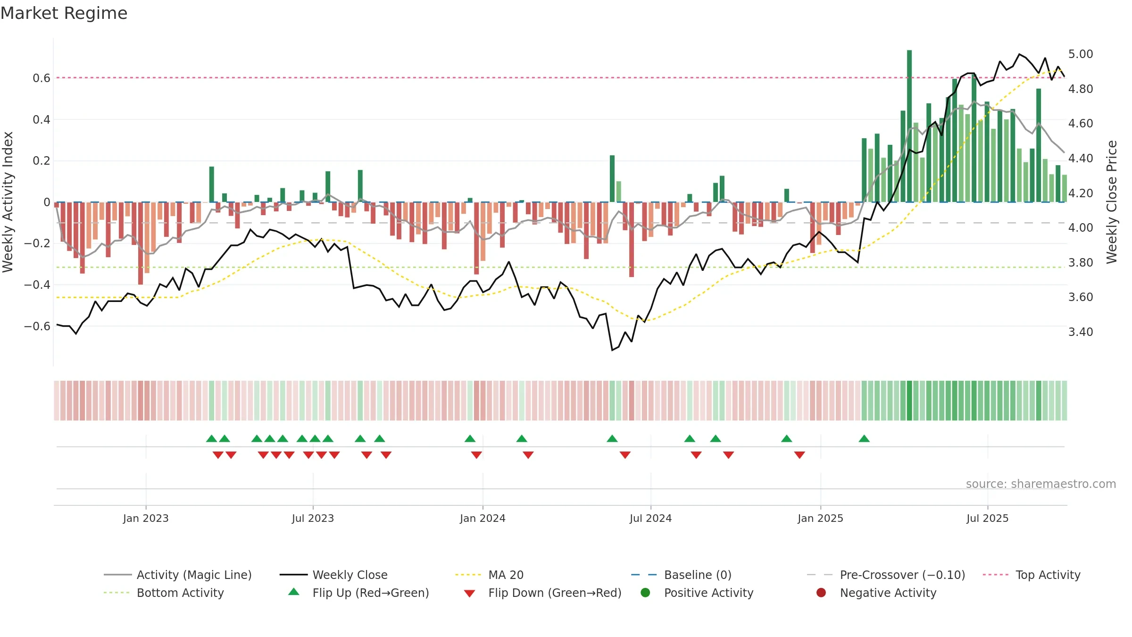Viewport: 1132px width, 637px height.
Task: Click the Jan 2025 date label
Action: 820,518
